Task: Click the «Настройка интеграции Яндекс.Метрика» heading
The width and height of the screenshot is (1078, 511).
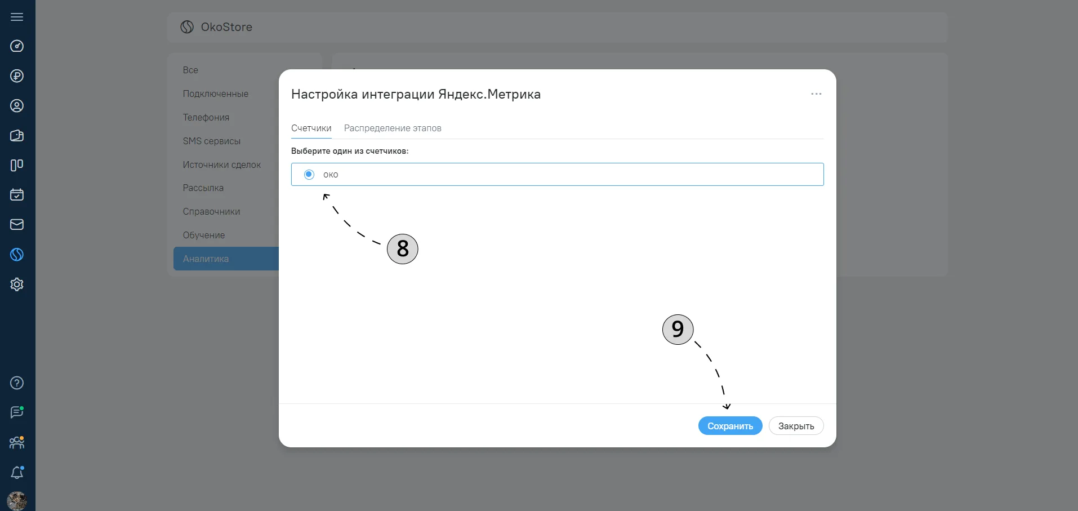Action: [416, 94]
